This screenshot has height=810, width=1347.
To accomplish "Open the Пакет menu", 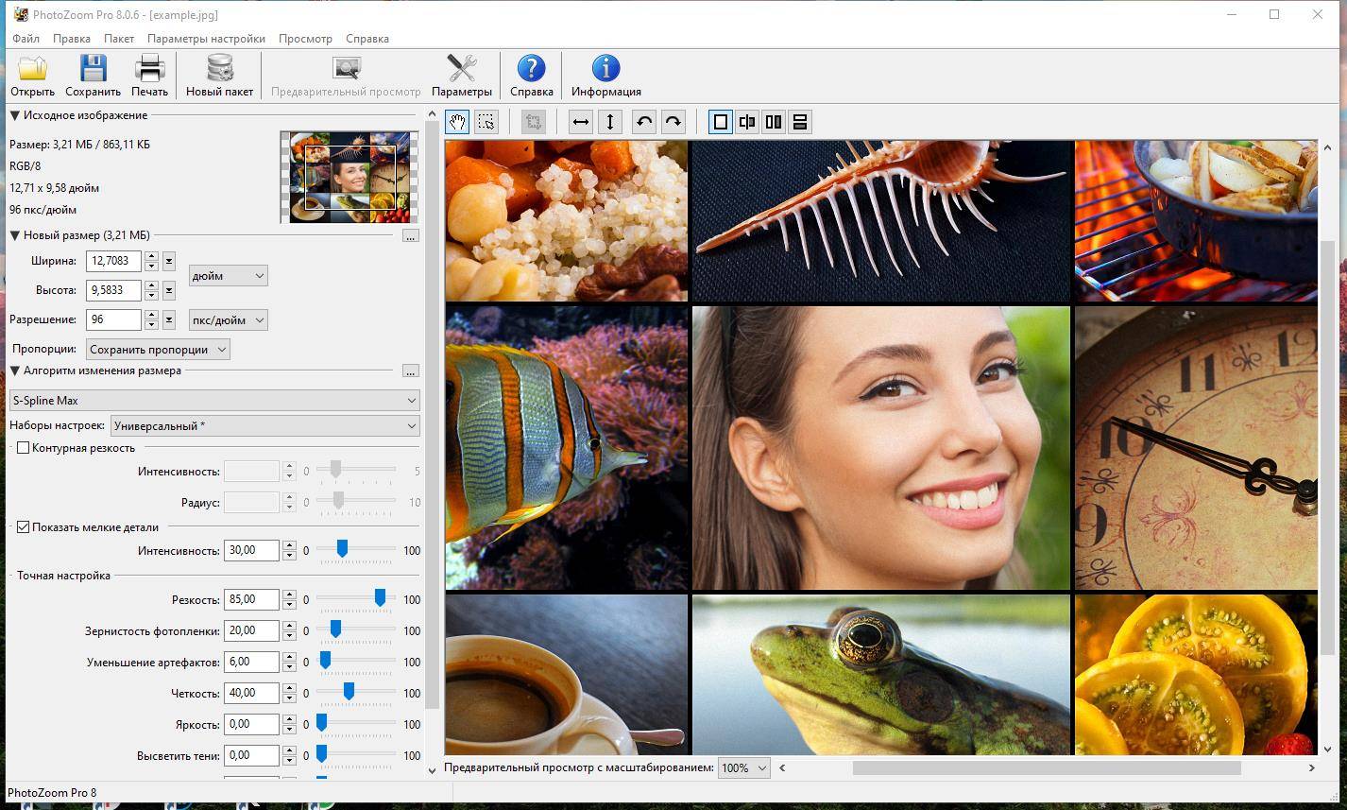I will [x=119, y=39].
